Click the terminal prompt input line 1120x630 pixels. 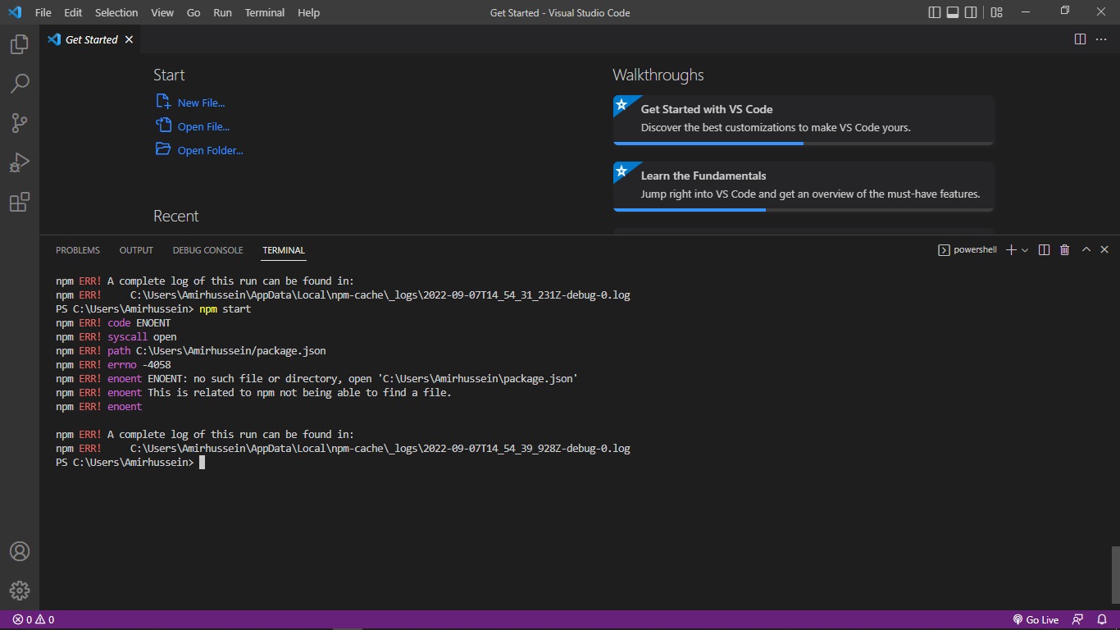pos(130,463)
